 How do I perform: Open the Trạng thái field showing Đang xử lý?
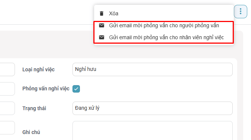[152, 108]
